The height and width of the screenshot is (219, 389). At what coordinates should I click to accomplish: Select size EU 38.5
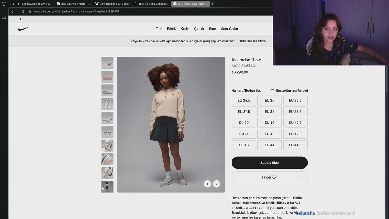pos(295,112)
